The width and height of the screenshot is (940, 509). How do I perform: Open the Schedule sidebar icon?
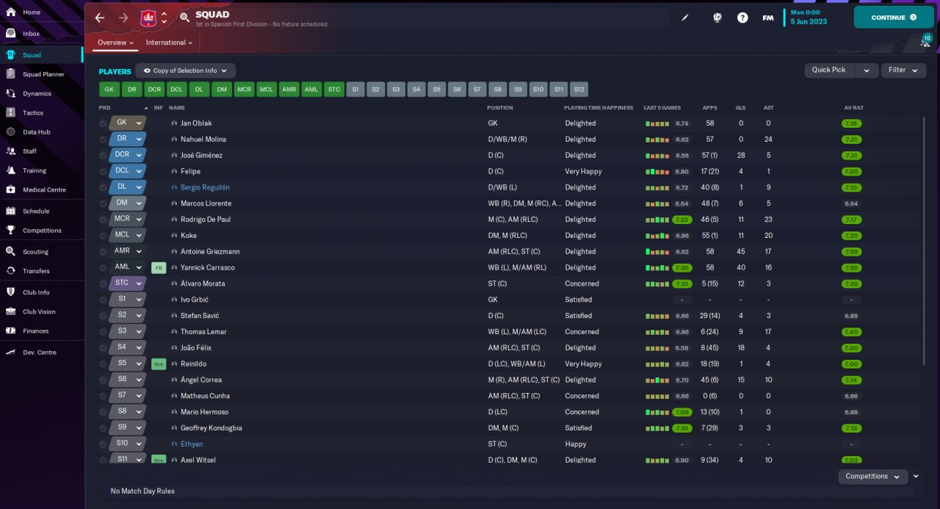click(11, 211)
